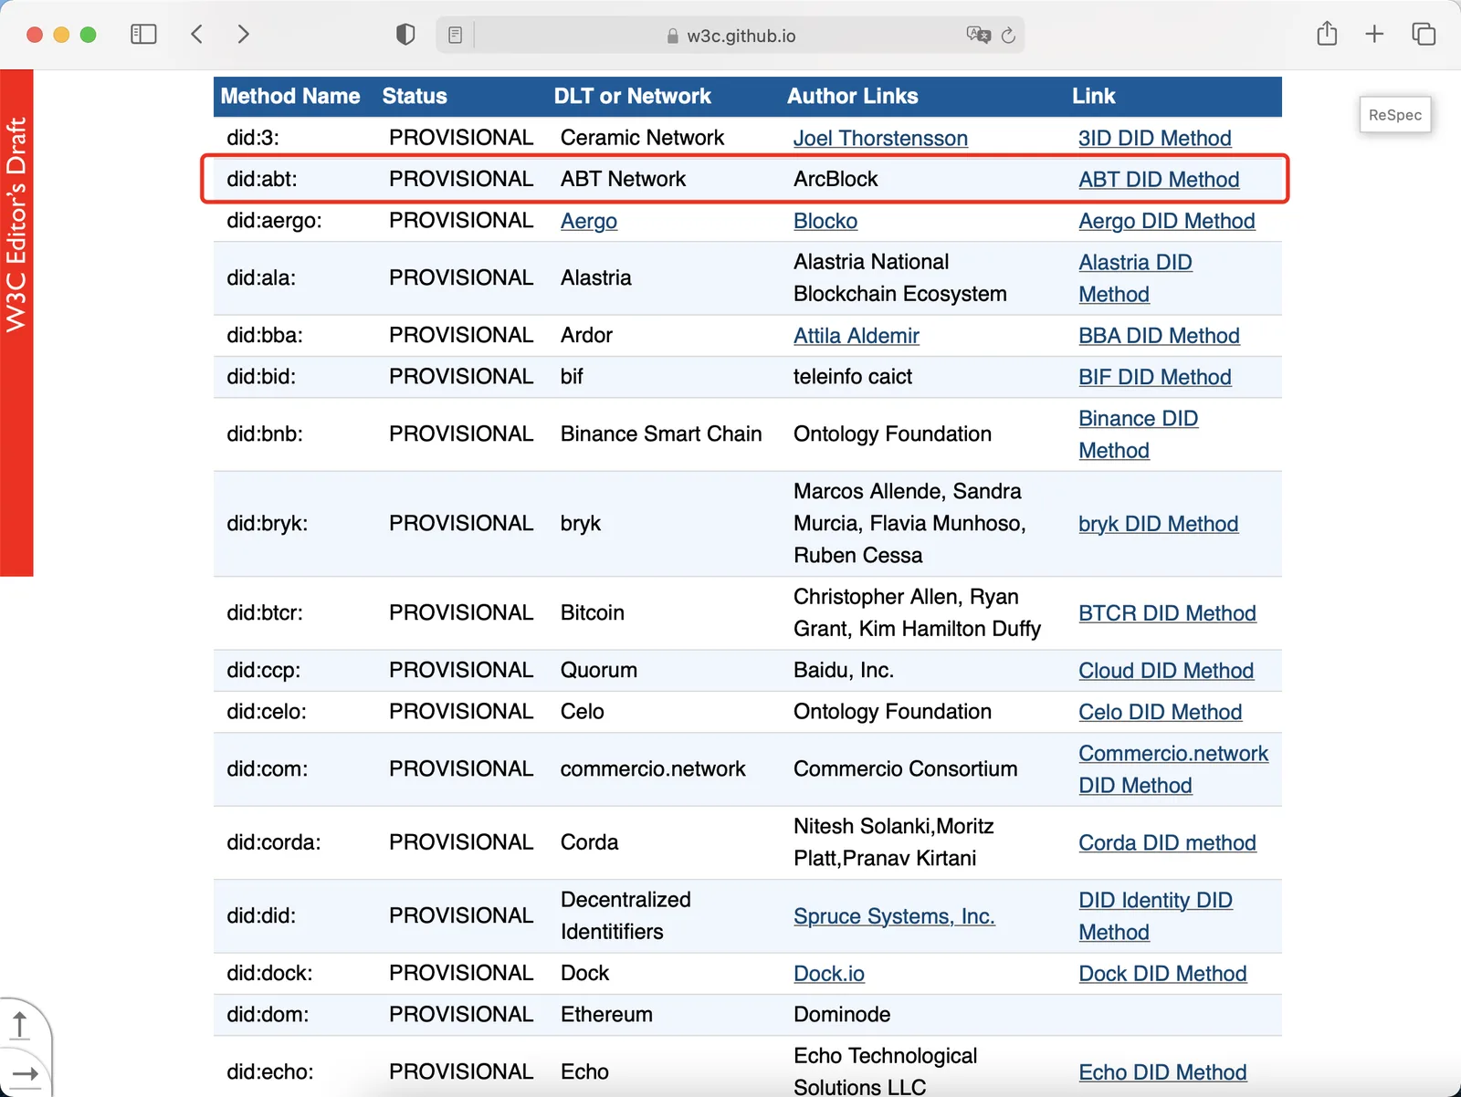This screenshot has height=1097, width=1461.
Task: Click the w3c.github.io address field
Action: pyautogui.click(x=741, y=36)
